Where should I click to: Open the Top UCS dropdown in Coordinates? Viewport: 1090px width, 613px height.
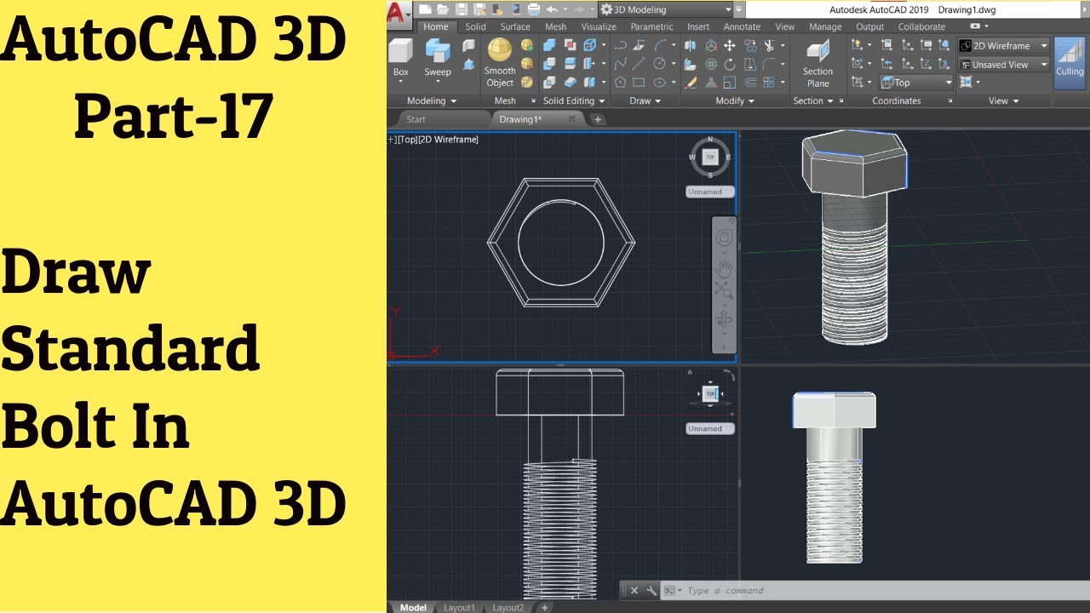pos(915,83)
